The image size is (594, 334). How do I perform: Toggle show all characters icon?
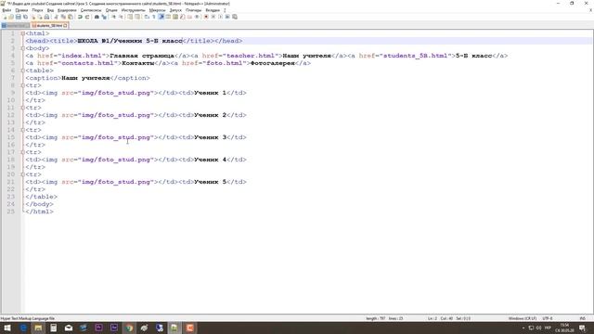tap(153, 17)
